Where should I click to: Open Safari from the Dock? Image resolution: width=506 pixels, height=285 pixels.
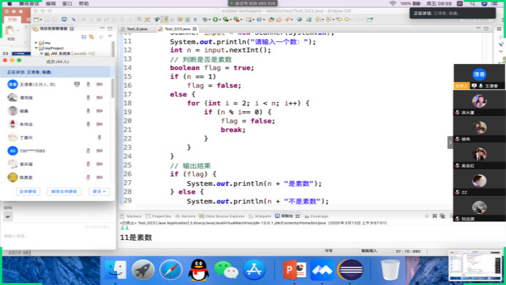(171, 271)
